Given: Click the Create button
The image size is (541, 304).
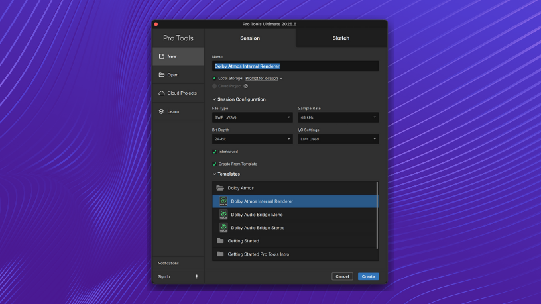Looking at the screenshot, I should point(368,276).
